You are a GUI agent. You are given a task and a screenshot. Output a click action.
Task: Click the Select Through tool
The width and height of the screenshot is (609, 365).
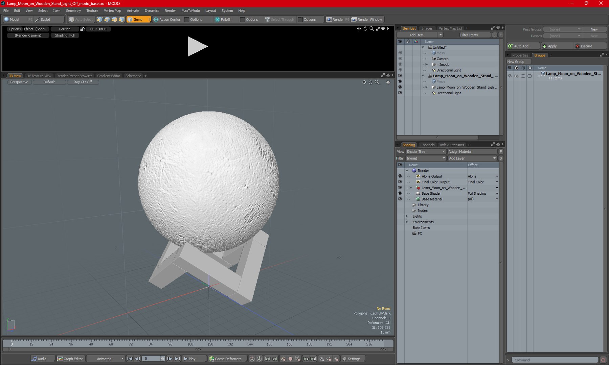pyautogui.click(x=279, y=19)
